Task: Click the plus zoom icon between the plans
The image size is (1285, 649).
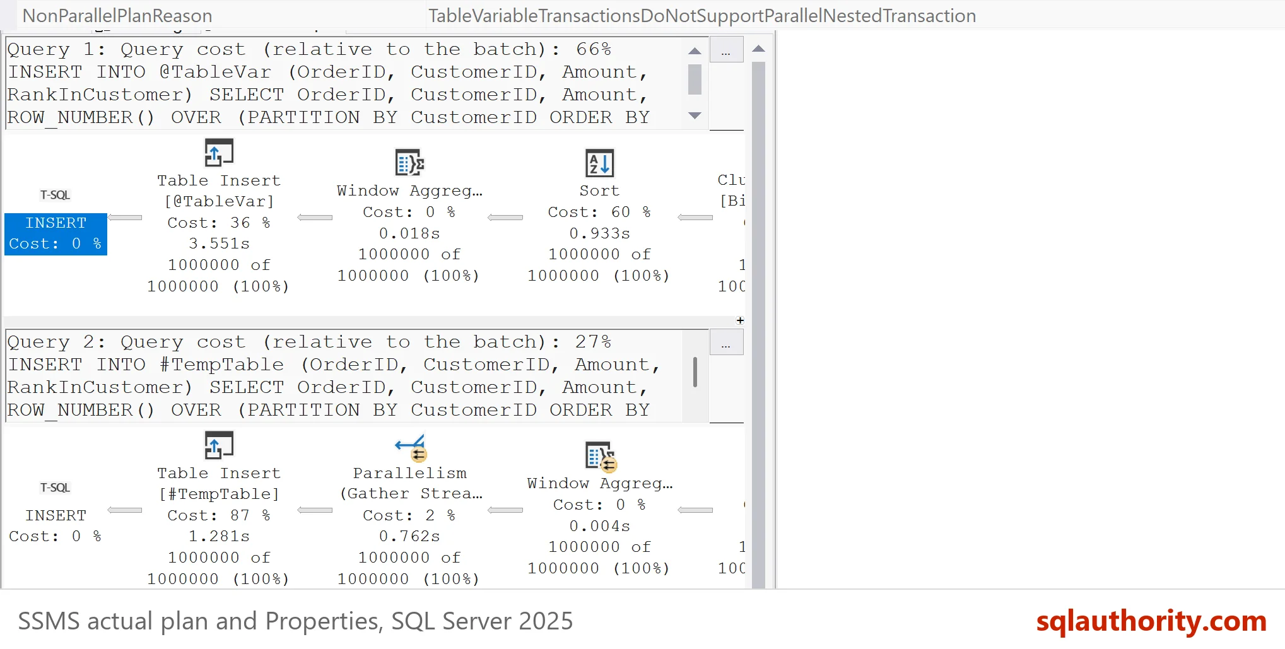Action: 740,320
